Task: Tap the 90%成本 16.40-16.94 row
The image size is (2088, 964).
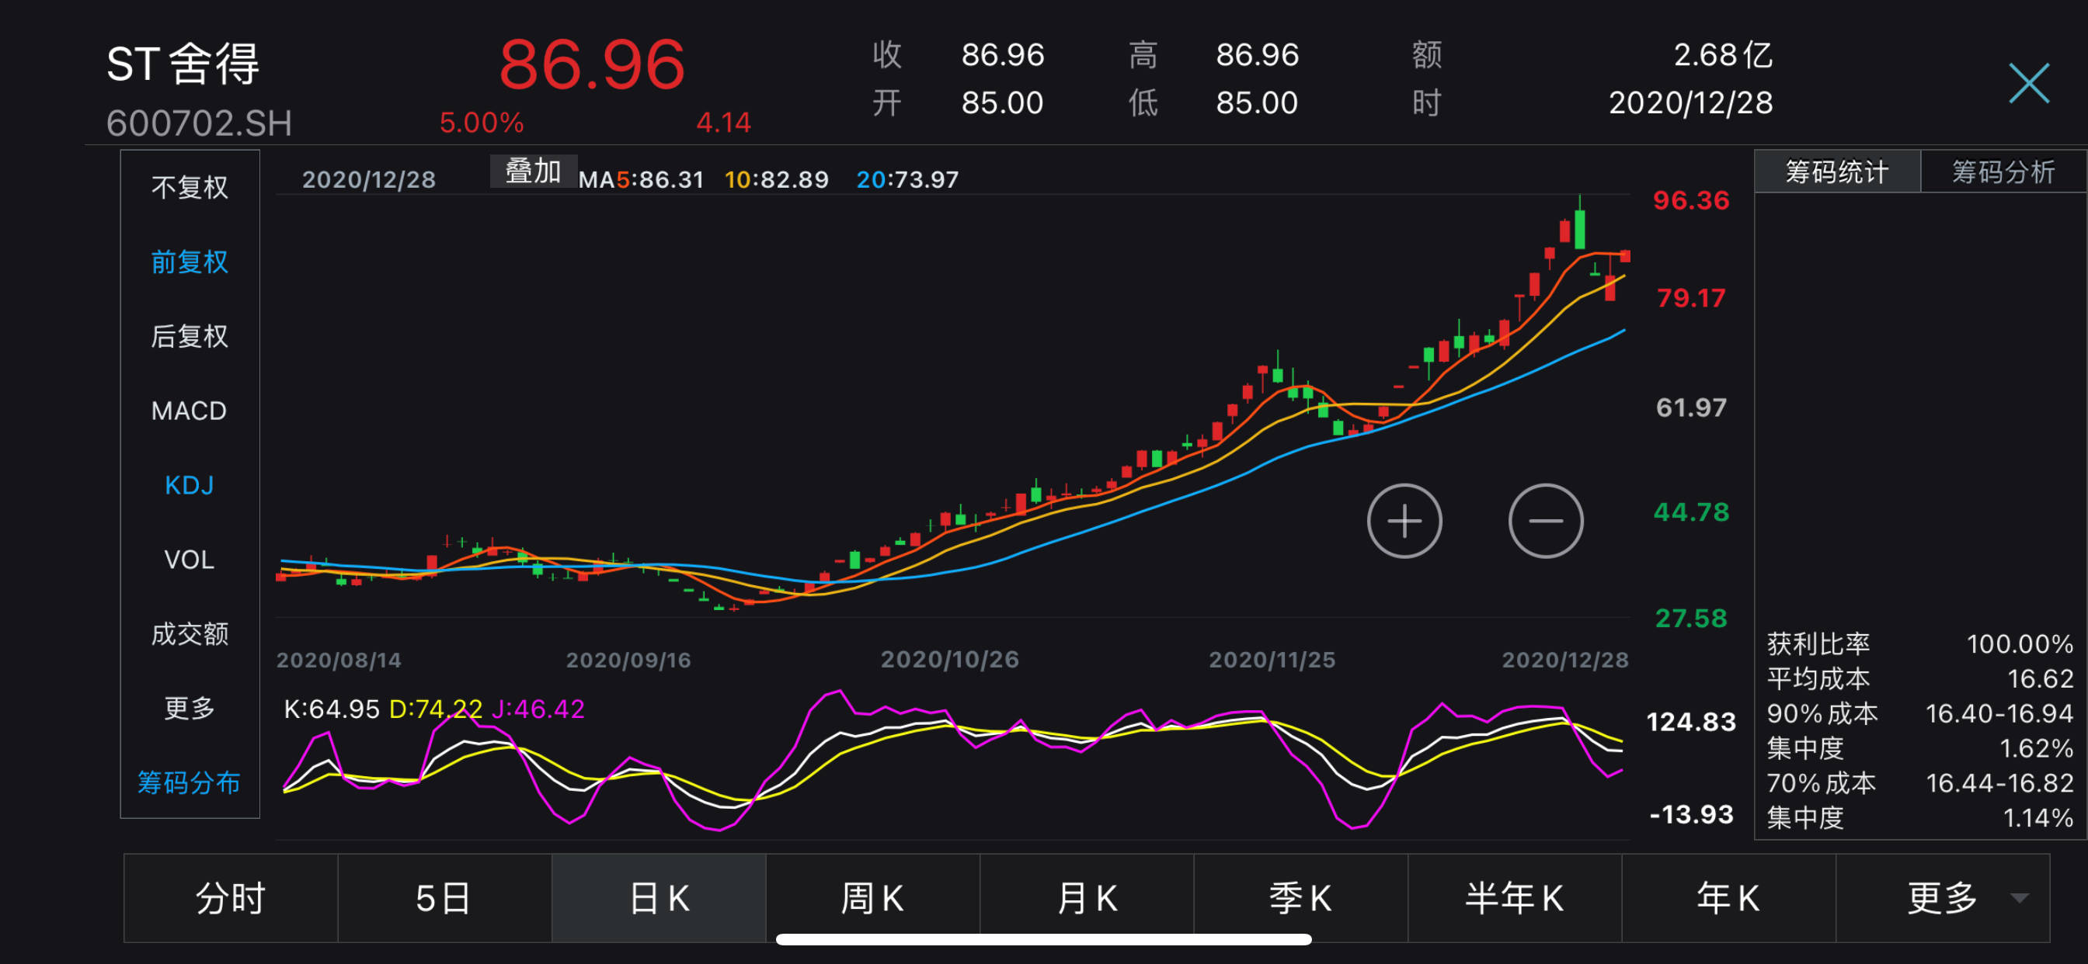Action: [x=1919, y=713]
